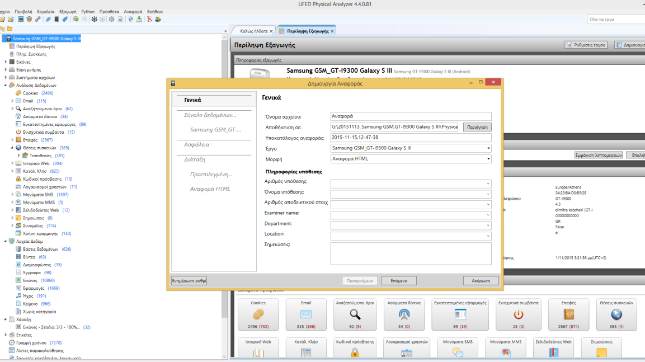Click Υποκατάλογος αναφοράς input field

[411, 138]
